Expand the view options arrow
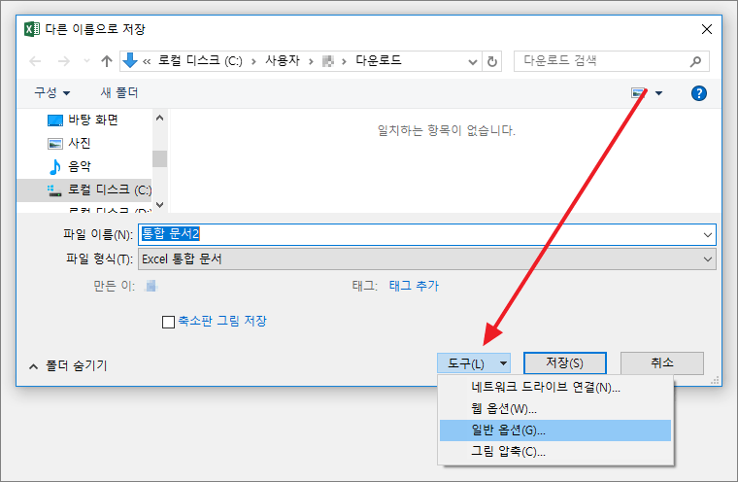 [x=659, y=93]
